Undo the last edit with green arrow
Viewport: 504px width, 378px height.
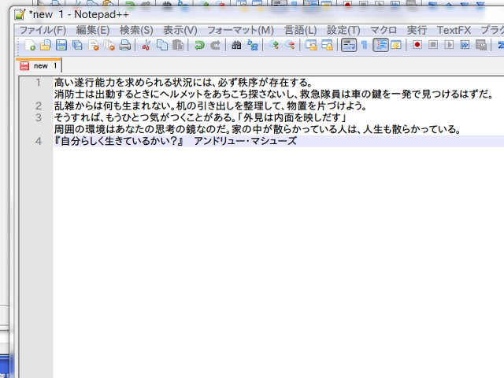point(199,45)
